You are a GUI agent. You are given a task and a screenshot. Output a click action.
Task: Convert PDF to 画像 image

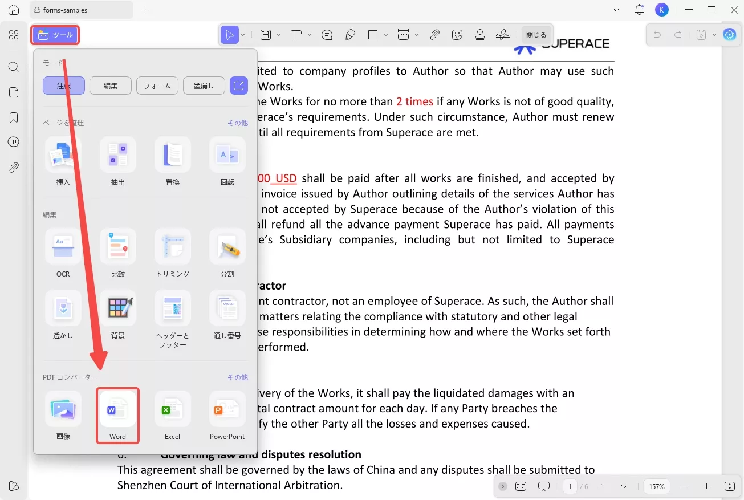point(63,416)
